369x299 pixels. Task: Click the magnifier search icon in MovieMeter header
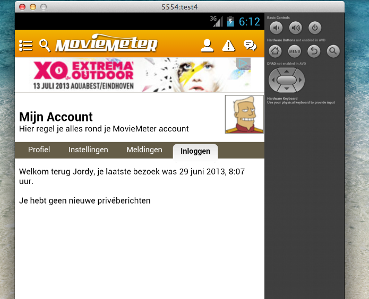coord(45,45)
